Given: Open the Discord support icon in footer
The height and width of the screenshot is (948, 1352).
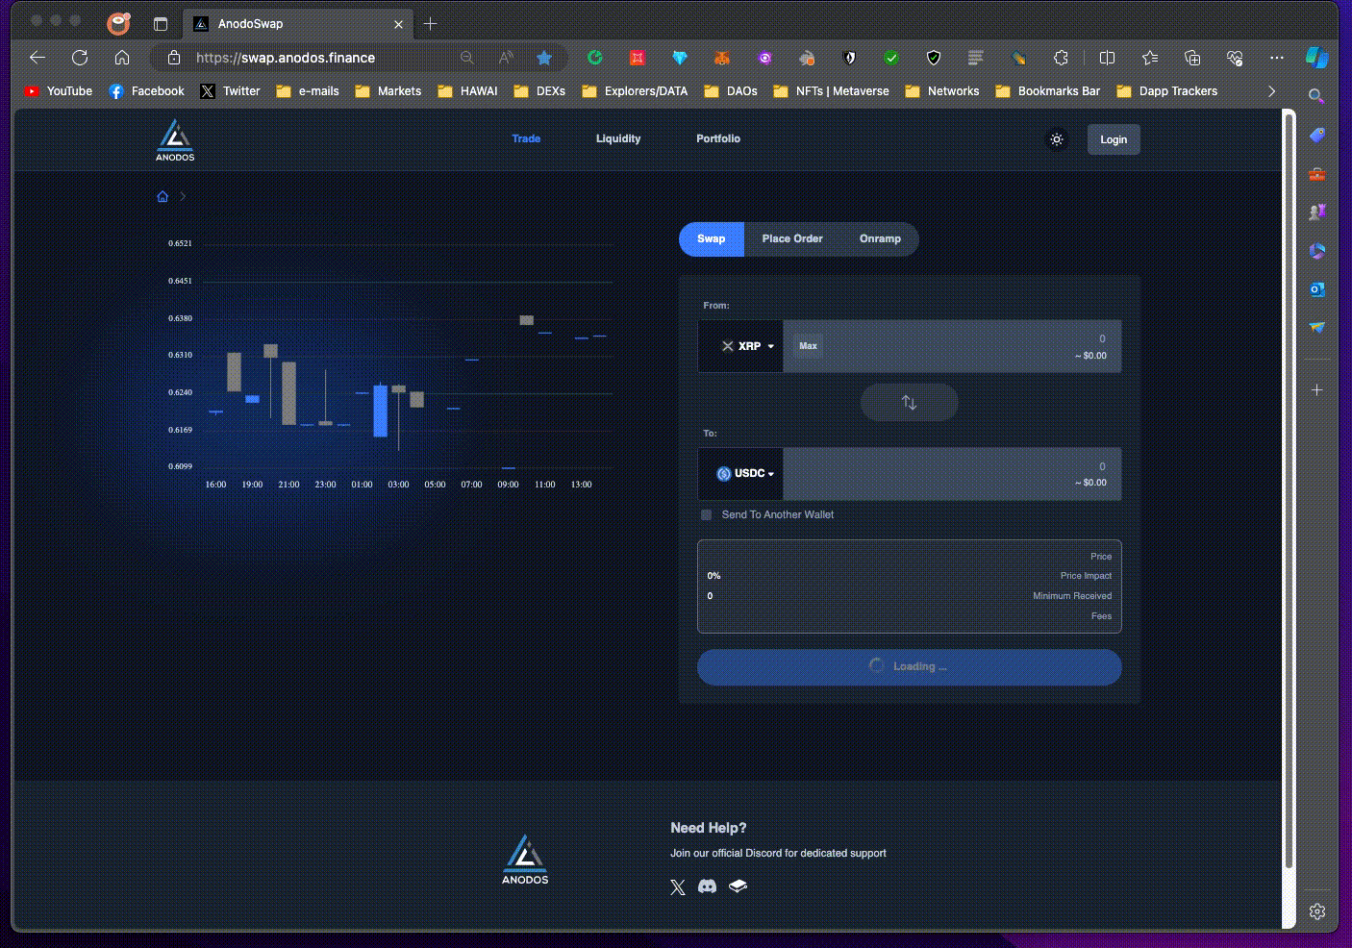Looking at the screenshot, I should pos(707,886).
